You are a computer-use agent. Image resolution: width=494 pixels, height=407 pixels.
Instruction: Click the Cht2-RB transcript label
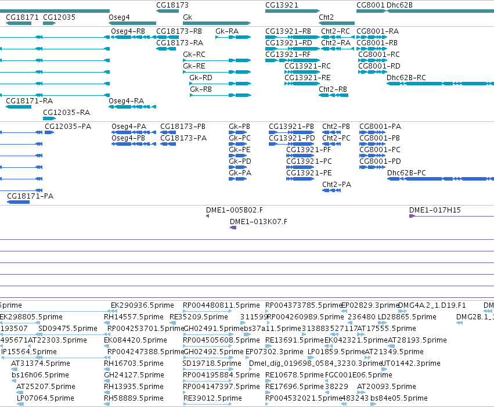[333, 89]
